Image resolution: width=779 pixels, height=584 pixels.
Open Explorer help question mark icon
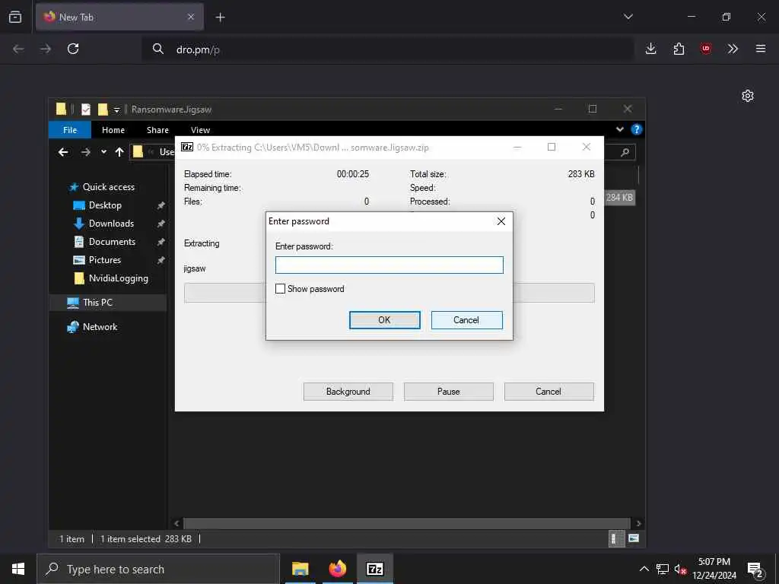pyautogui.click(x=636, y=129)
